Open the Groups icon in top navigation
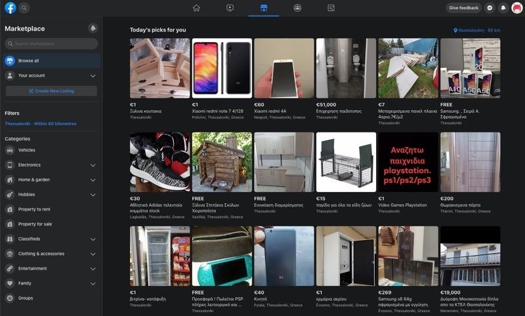Viewport: 525px width, 316px height. pyautogui.click(x=297, y=8)
